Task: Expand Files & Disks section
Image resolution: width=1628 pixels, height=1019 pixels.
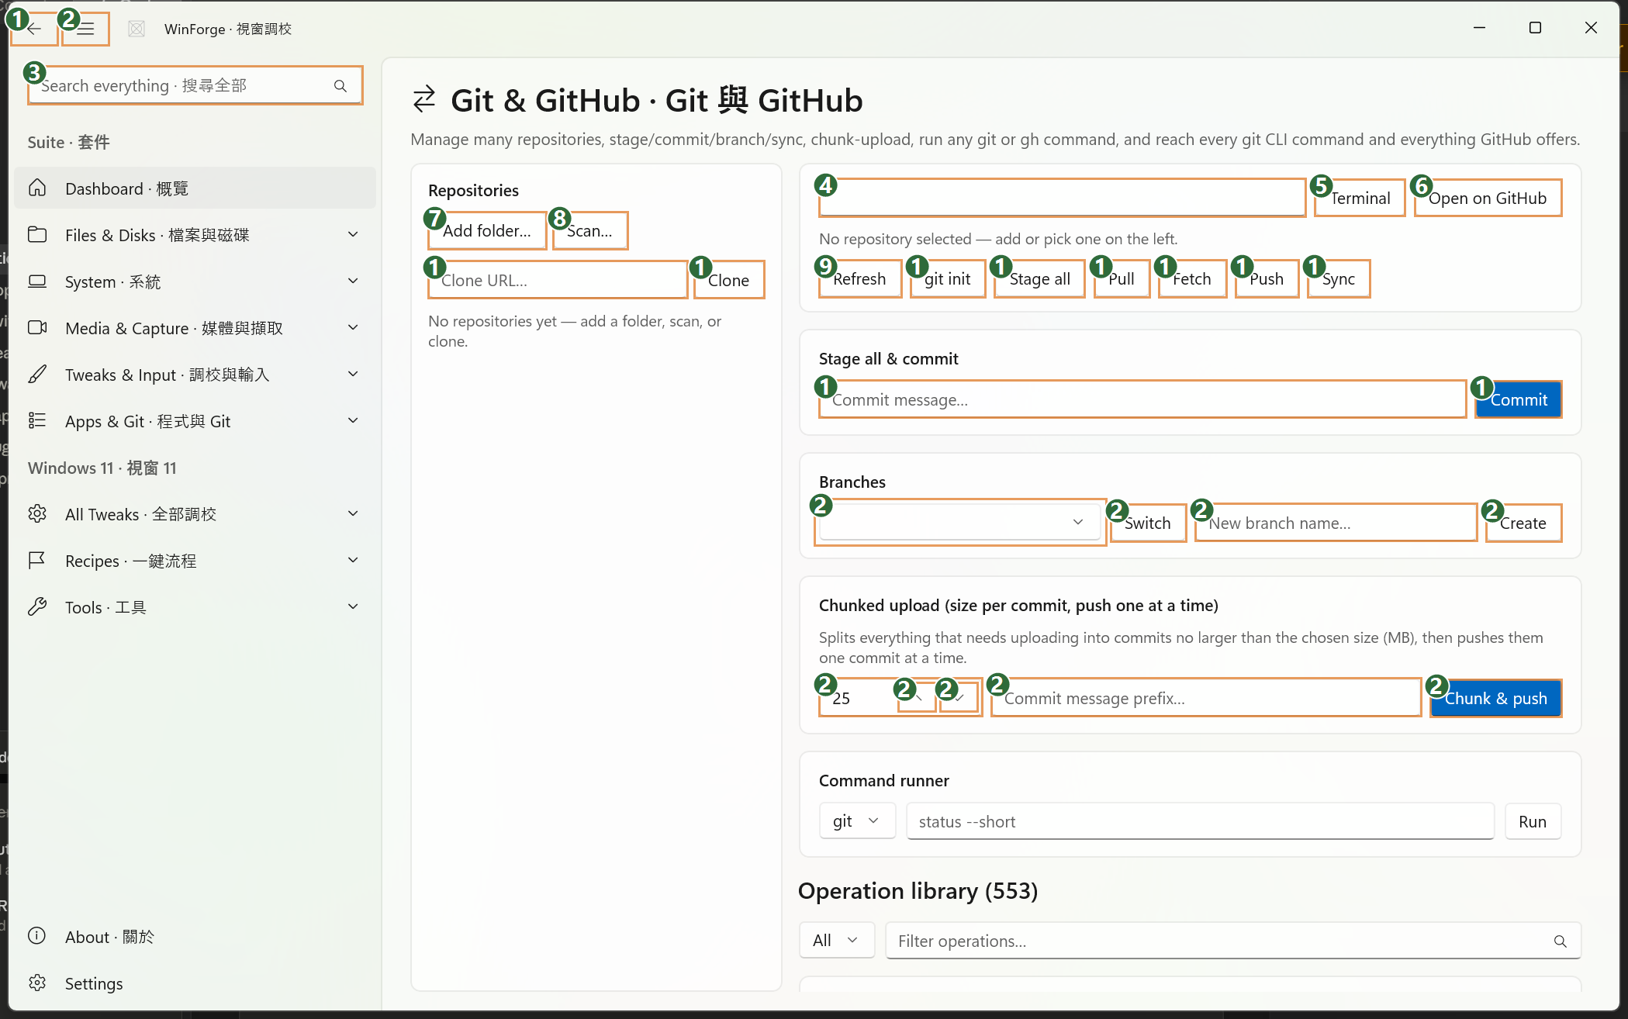Action: pyautogui.click(x=353, y=234)
